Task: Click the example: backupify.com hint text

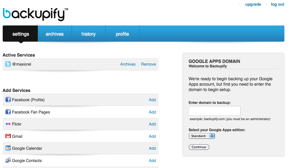Action: coord(230,119)
